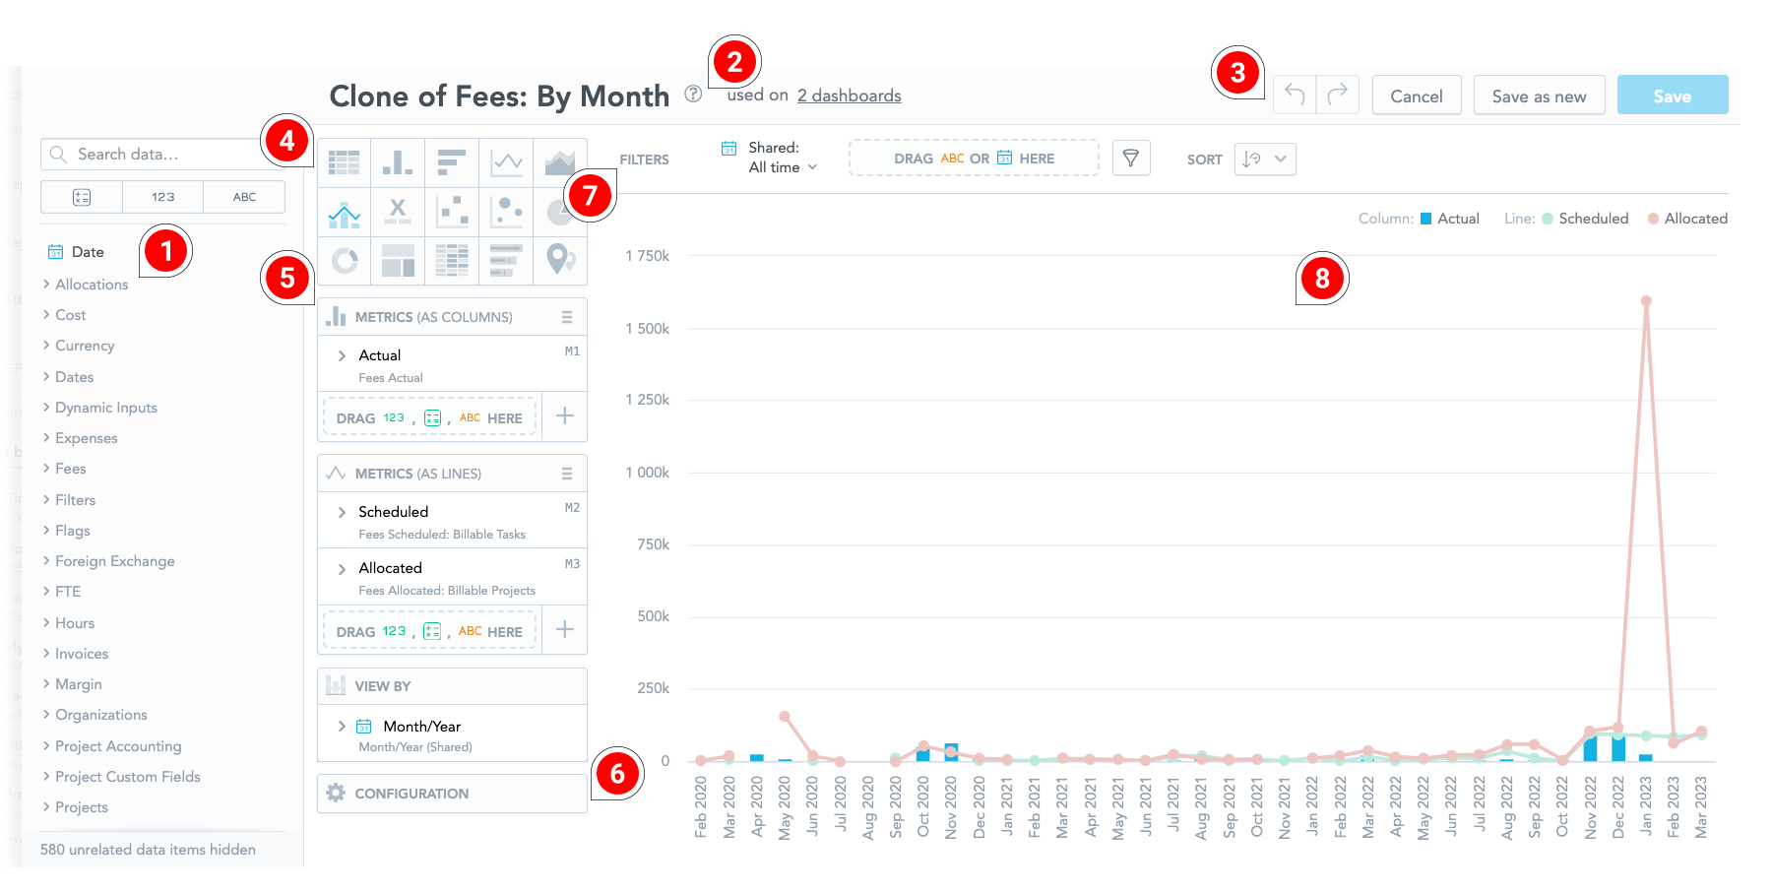Choose the Headline visualization type
This screenshot has height=892, width=1772.
tap(398, 212)
